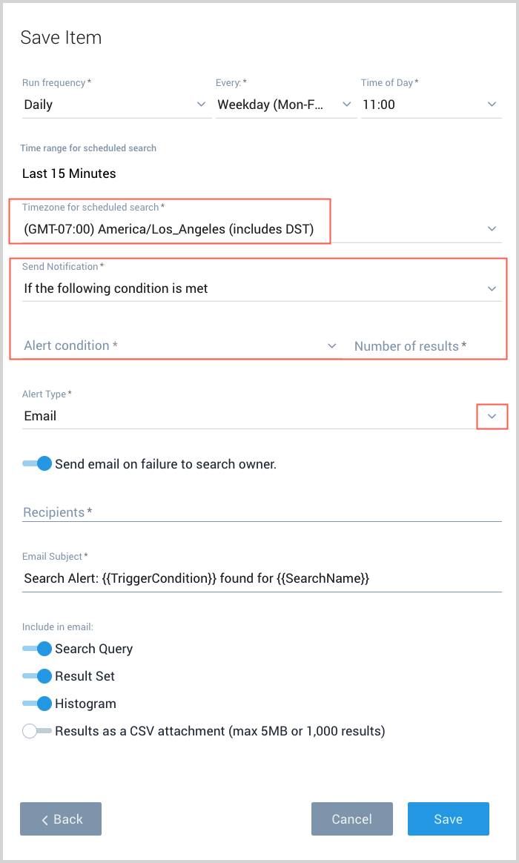Click the Save button
This screenshot has width=519, height=863.
point(448,819)
